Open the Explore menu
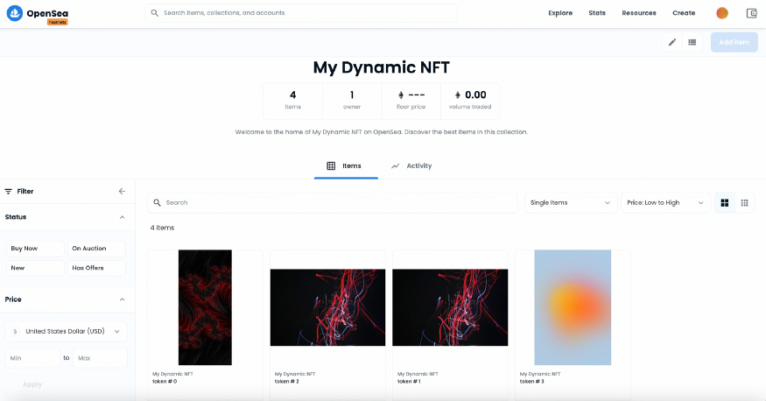 coord(560,13)
